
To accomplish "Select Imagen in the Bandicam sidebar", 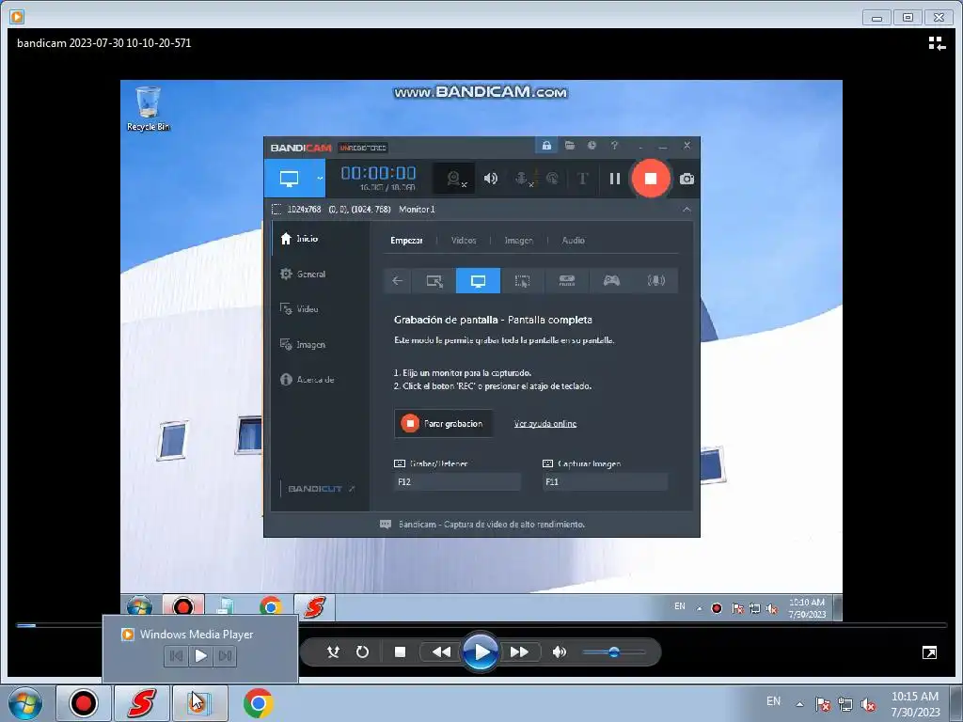I will (x=320, y=344).
